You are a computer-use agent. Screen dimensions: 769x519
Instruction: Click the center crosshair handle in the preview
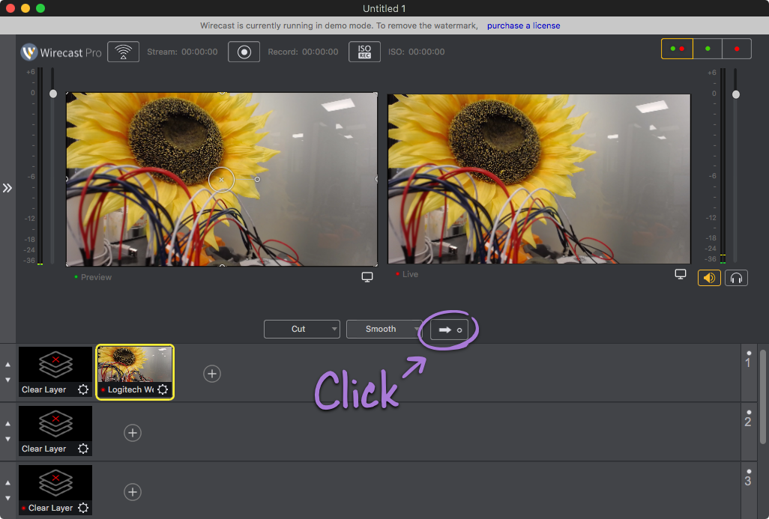pyautogui.click(x=221, y=180)
